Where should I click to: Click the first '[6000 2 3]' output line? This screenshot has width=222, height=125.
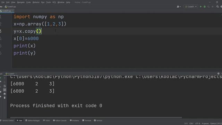click(x=32, y=84)
